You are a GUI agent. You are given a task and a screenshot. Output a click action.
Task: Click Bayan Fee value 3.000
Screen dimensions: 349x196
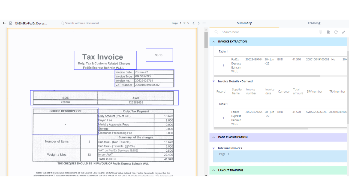point(169,120)
